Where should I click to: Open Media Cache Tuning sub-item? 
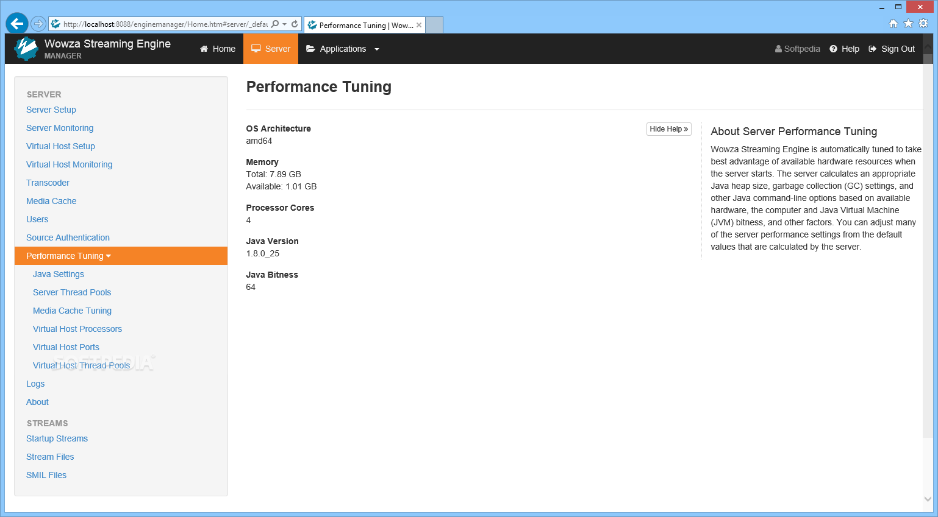(x=72, y=311)
